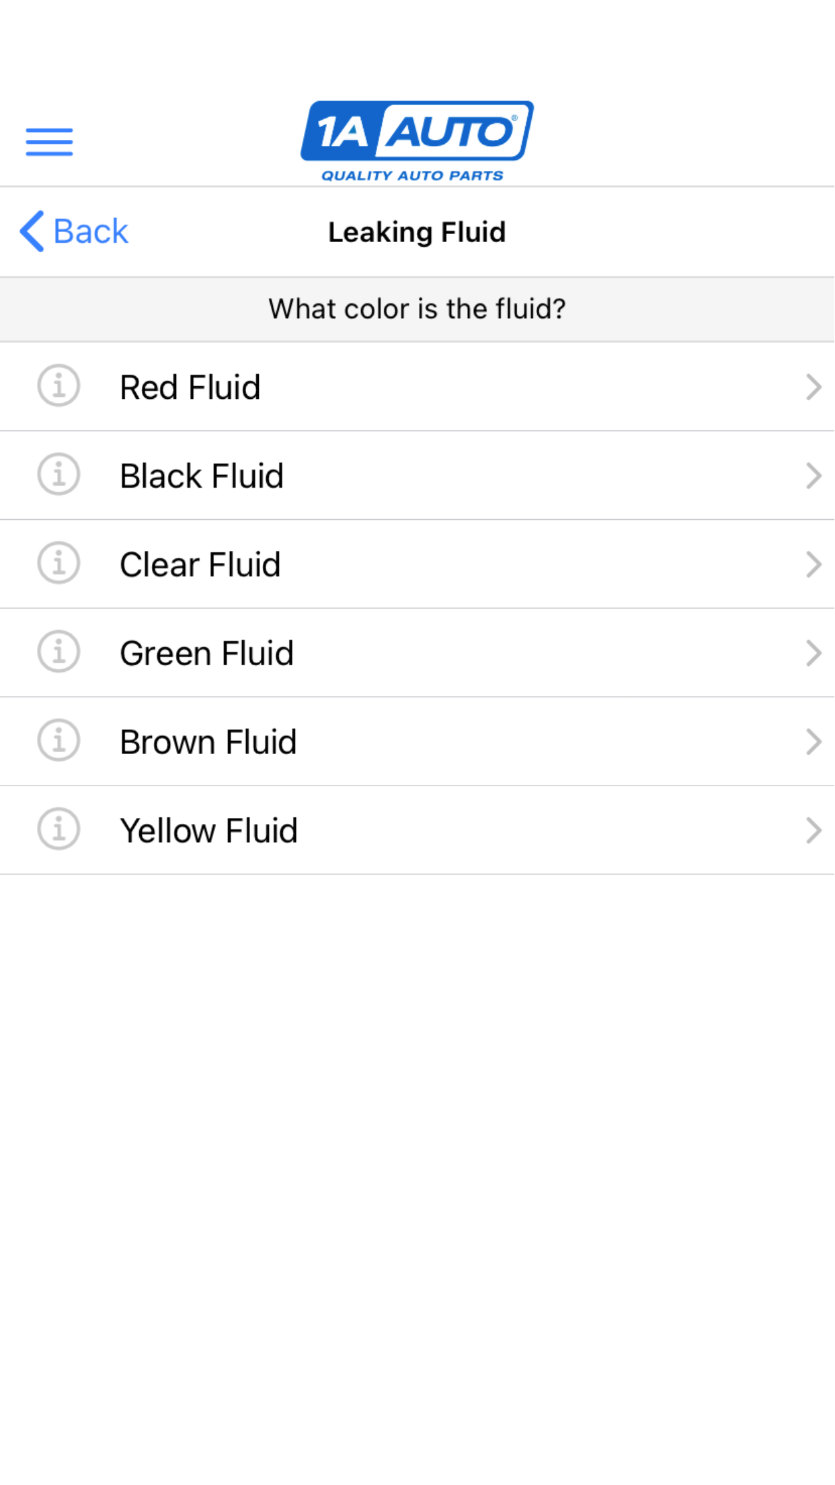
Task: Pick the Yellow Fluid label
Action: 208,831
